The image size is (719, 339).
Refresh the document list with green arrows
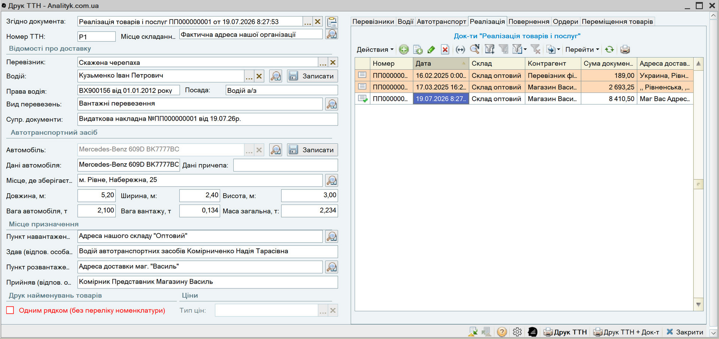(x=609, y=49)
